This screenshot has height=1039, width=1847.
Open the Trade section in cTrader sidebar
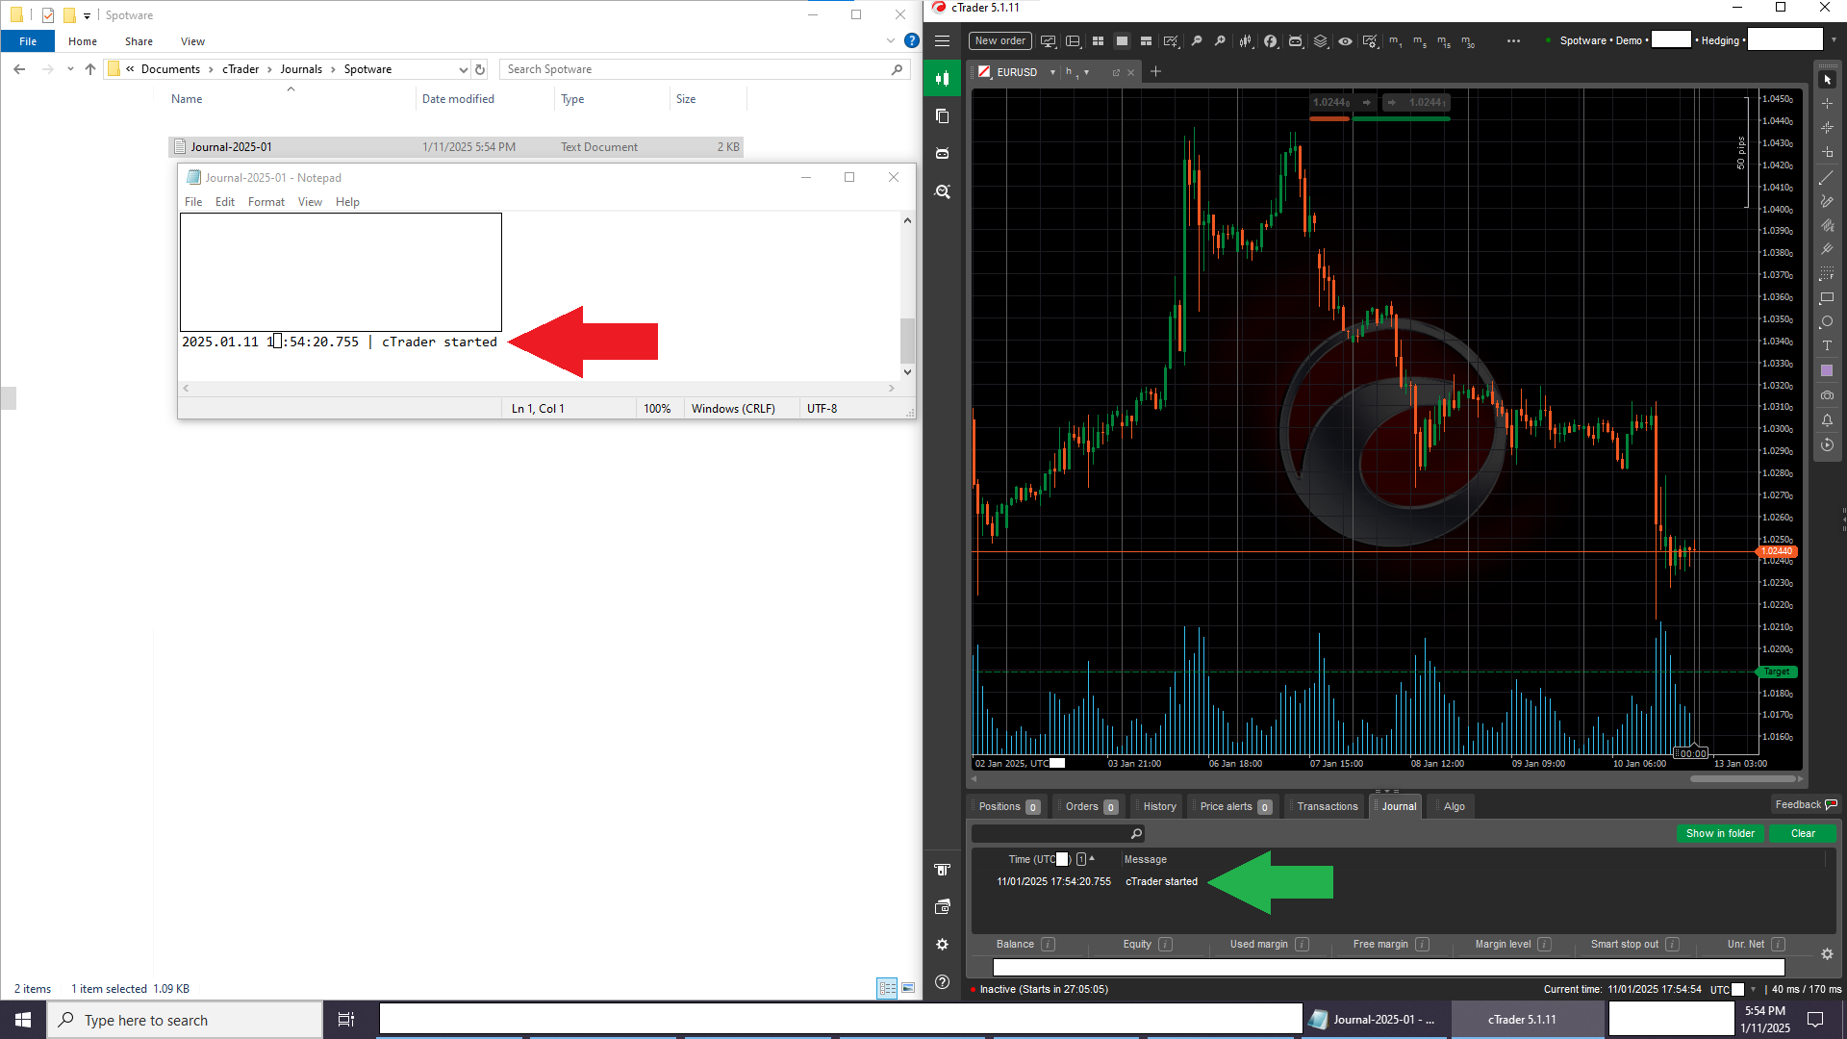pos(942,79)
